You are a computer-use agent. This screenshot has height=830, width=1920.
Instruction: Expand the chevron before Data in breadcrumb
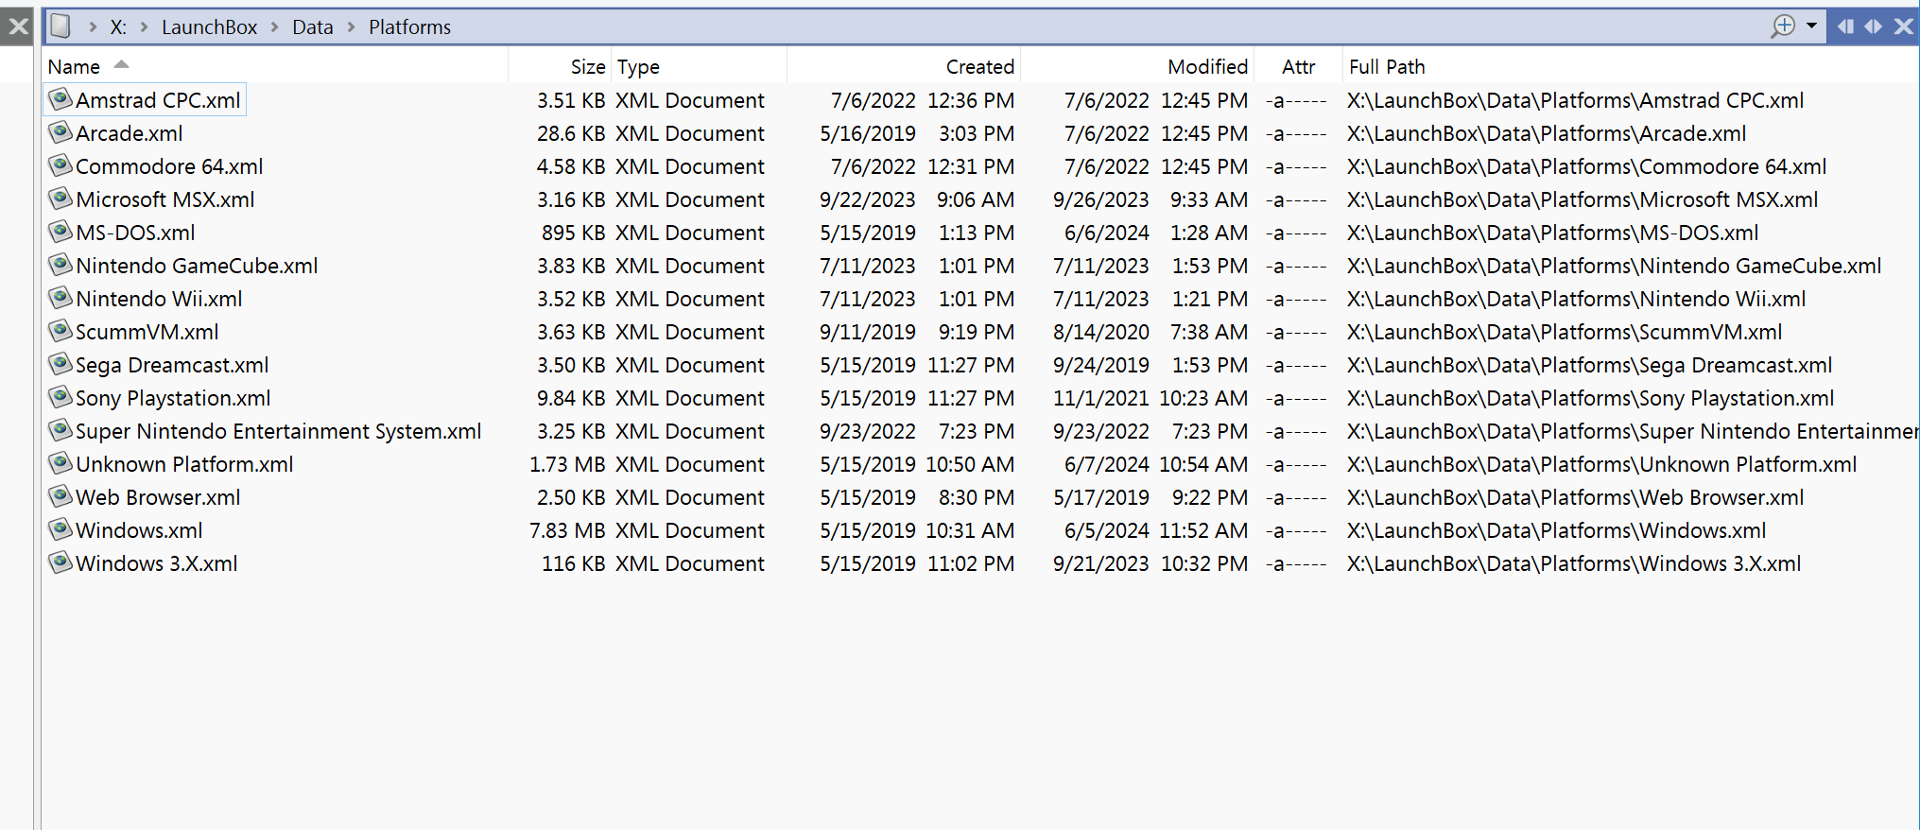click(x=275, y=27)
